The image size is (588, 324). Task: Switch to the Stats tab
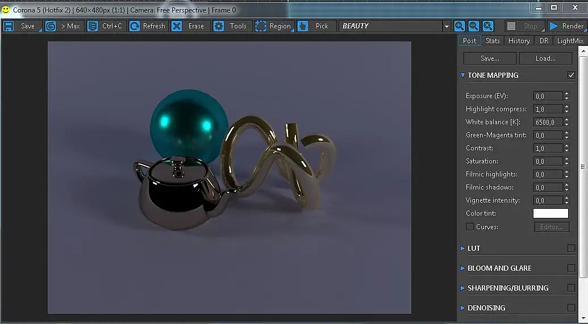pos(493,40)
